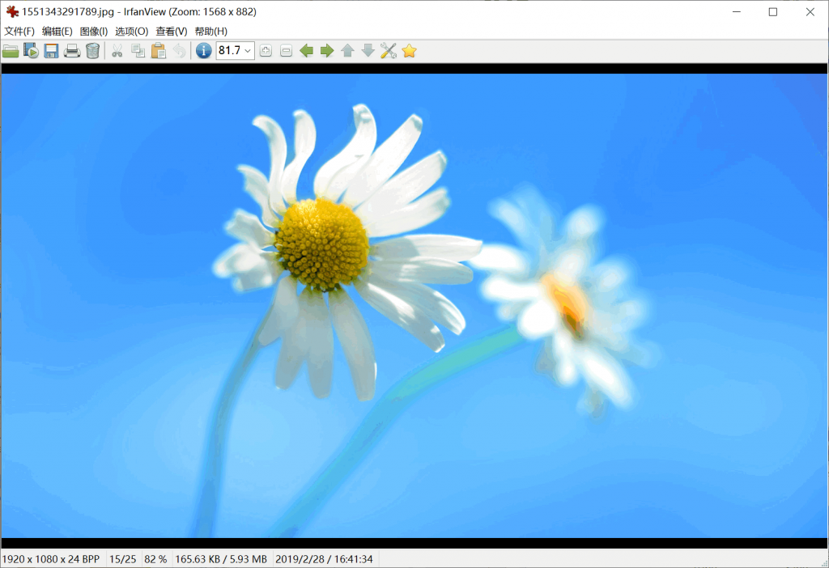Click the gray up arrow in the toolbar
829x568 pixels.
point(347,51)
